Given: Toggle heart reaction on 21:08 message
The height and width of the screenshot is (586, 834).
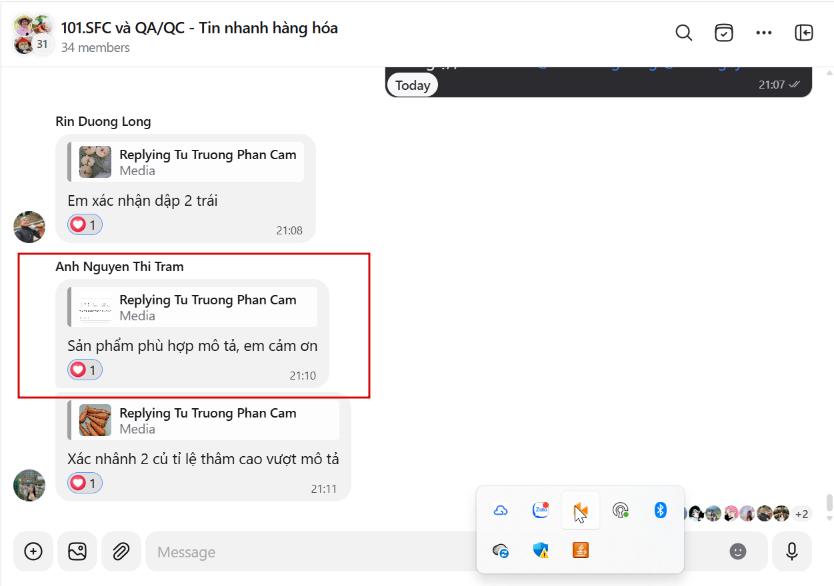Looking at the screenshot, I should (85, 225).
